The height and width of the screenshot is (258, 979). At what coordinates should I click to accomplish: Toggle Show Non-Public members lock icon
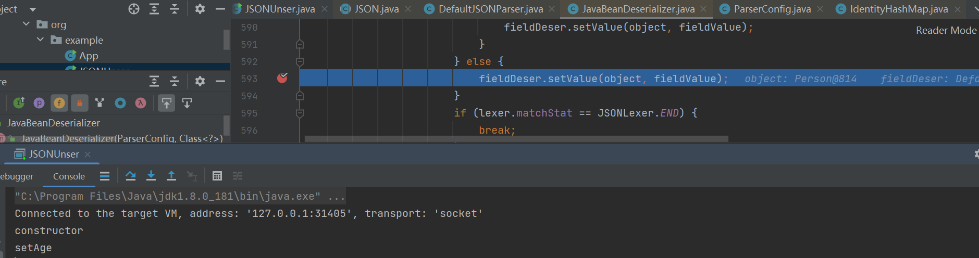point(80,103)
